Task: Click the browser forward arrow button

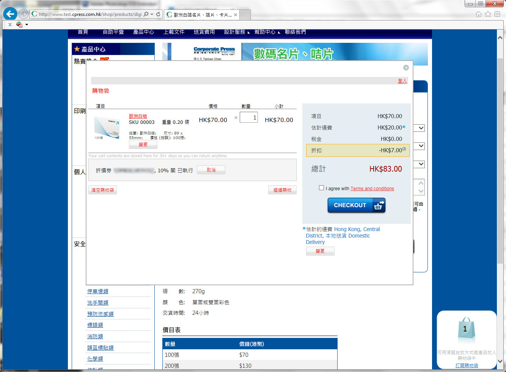Action: pos(24,14)
